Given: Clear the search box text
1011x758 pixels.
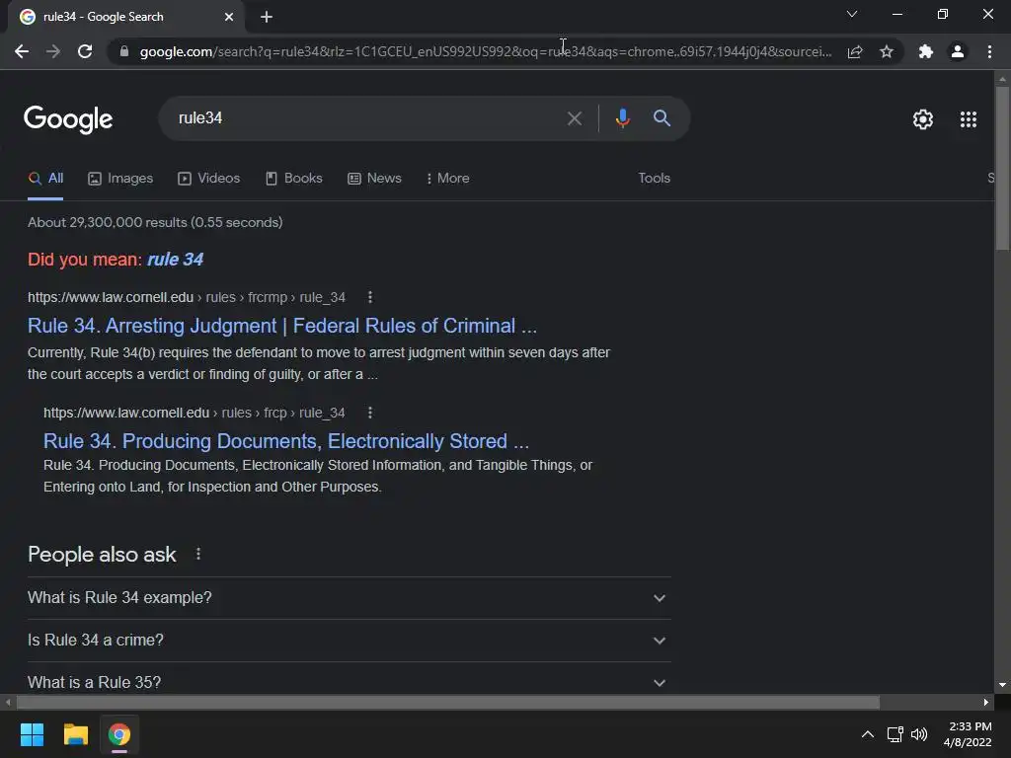Looking at the screenshot, I should pos(575,118).
